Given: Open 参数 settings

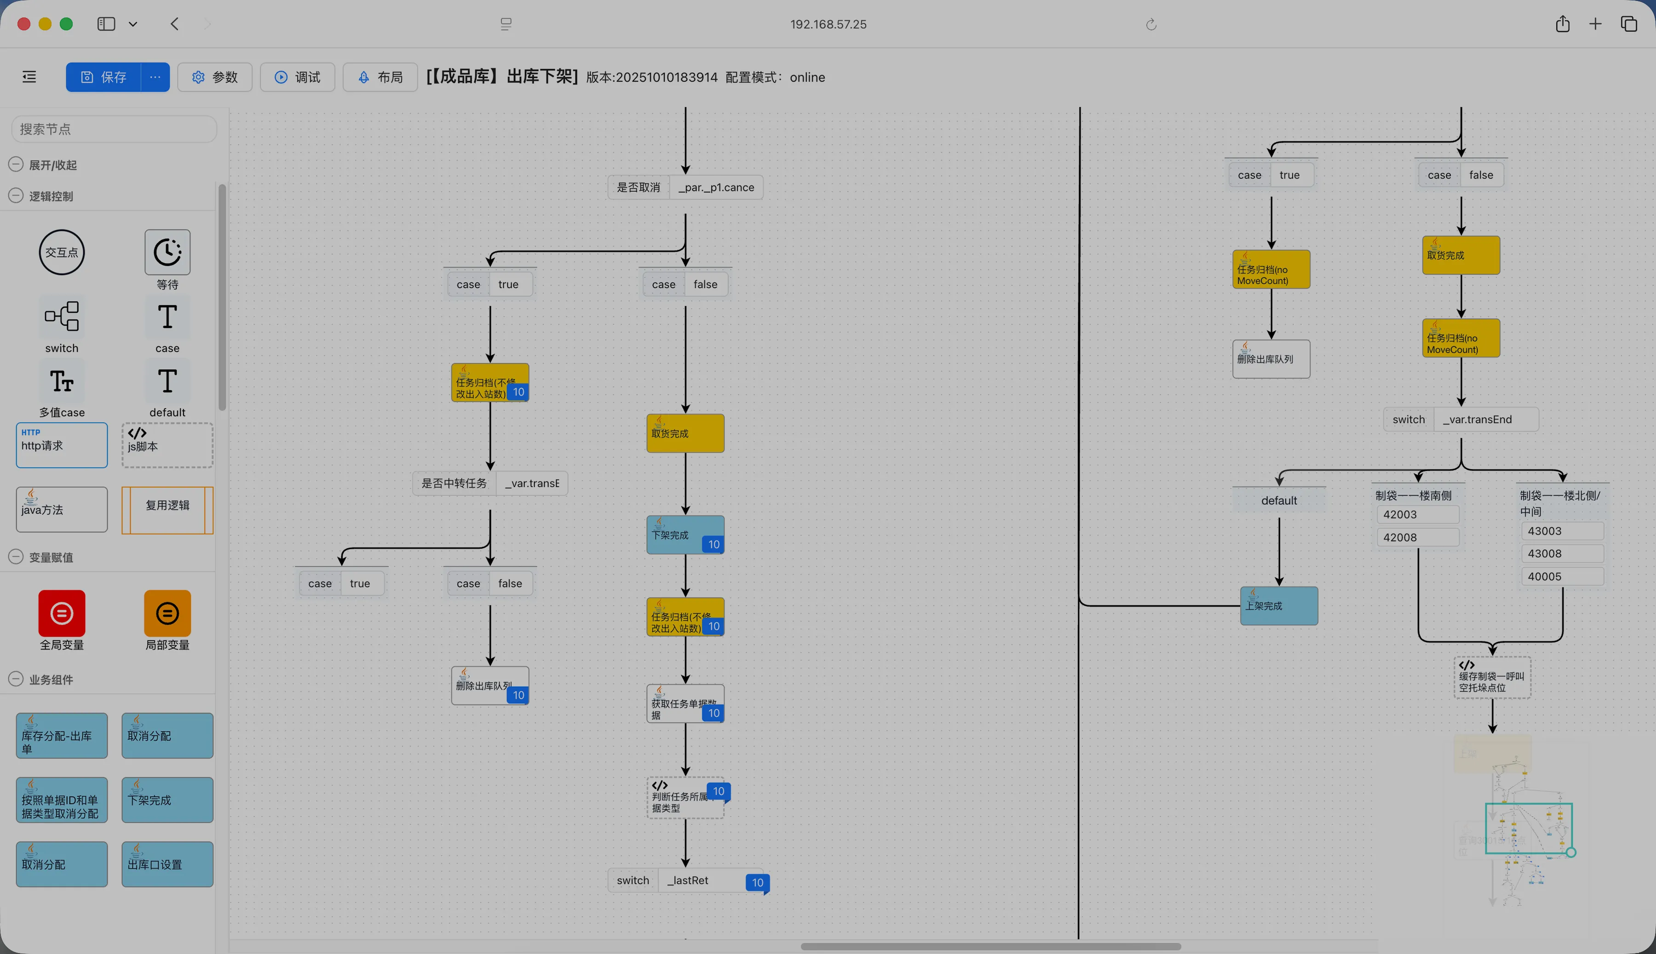Looking at the screenshot, I should click(x=215, y=77).
